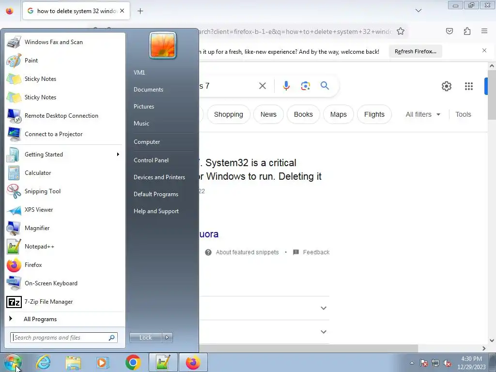
Task: Dismiss the Refresh Firefox notification bar
Action: pyautogui.click(x=484, y=50)
